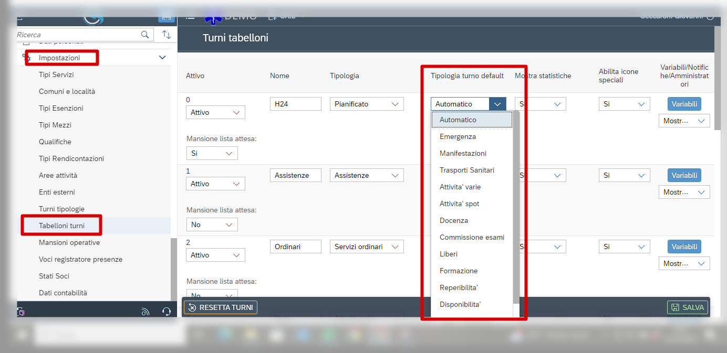Pick Reperibilita' option in the dropdown list
The width and height of the screenshot is (727, 353).
point(458,287)
